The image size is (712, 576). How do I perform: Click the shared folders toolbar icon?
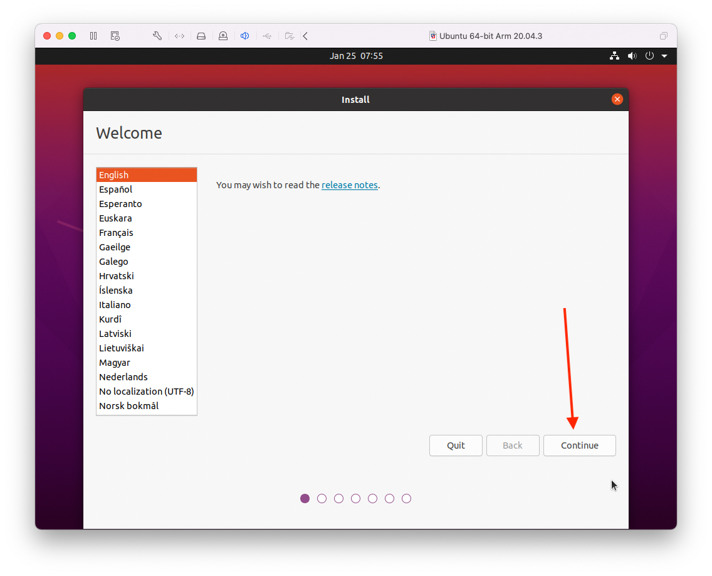(x=289, y=36)
